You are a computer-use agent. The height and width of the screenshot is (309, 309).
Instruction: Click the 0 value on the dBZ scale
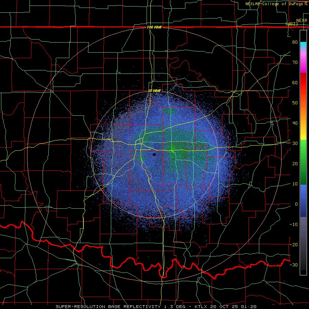click(x=296, y=204)
